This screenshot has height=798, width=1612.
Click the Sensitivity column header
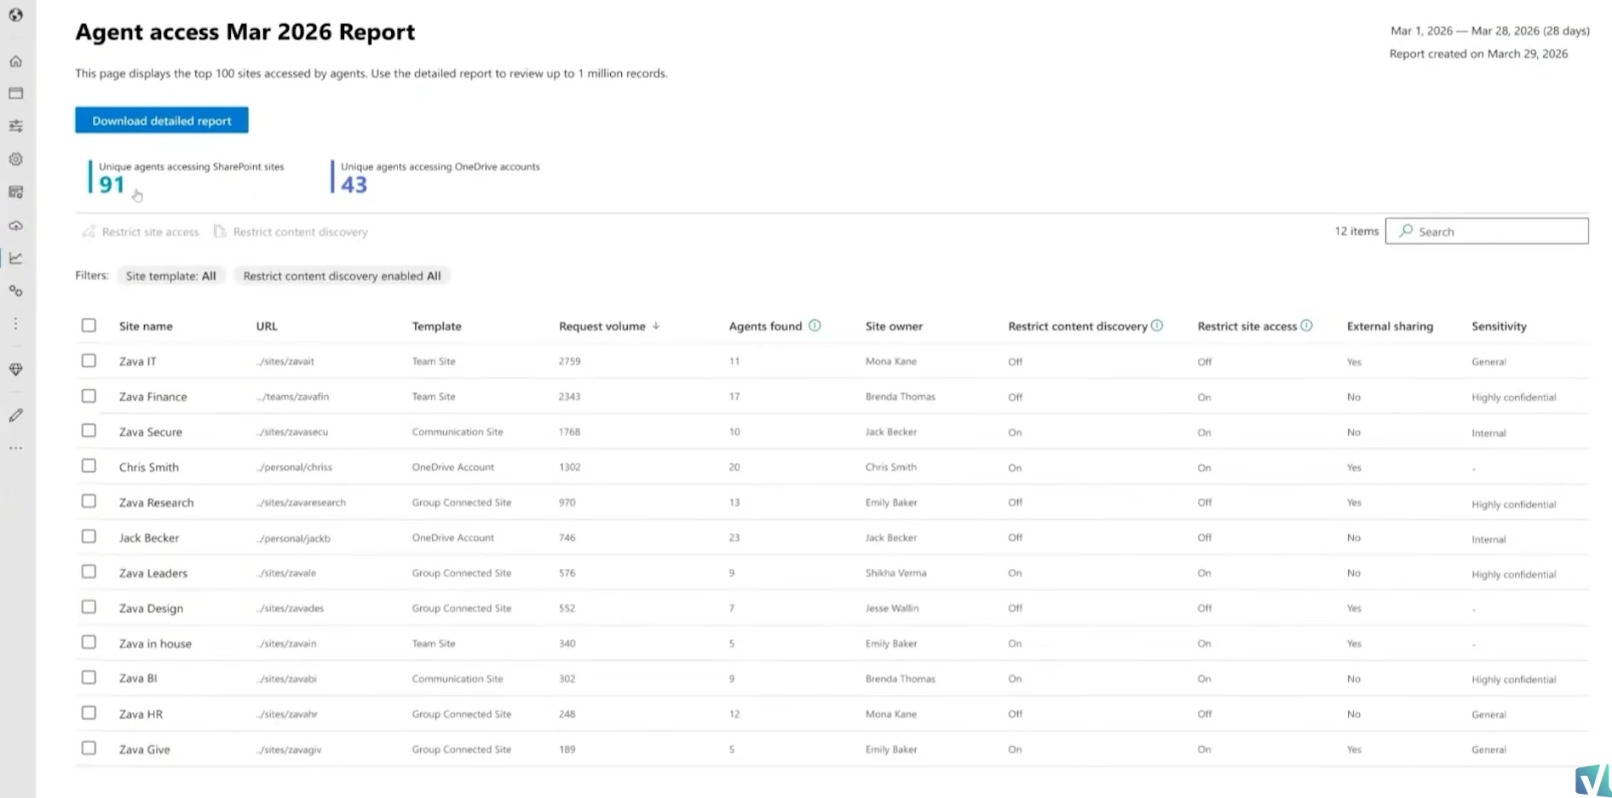tap(1499, 326)
